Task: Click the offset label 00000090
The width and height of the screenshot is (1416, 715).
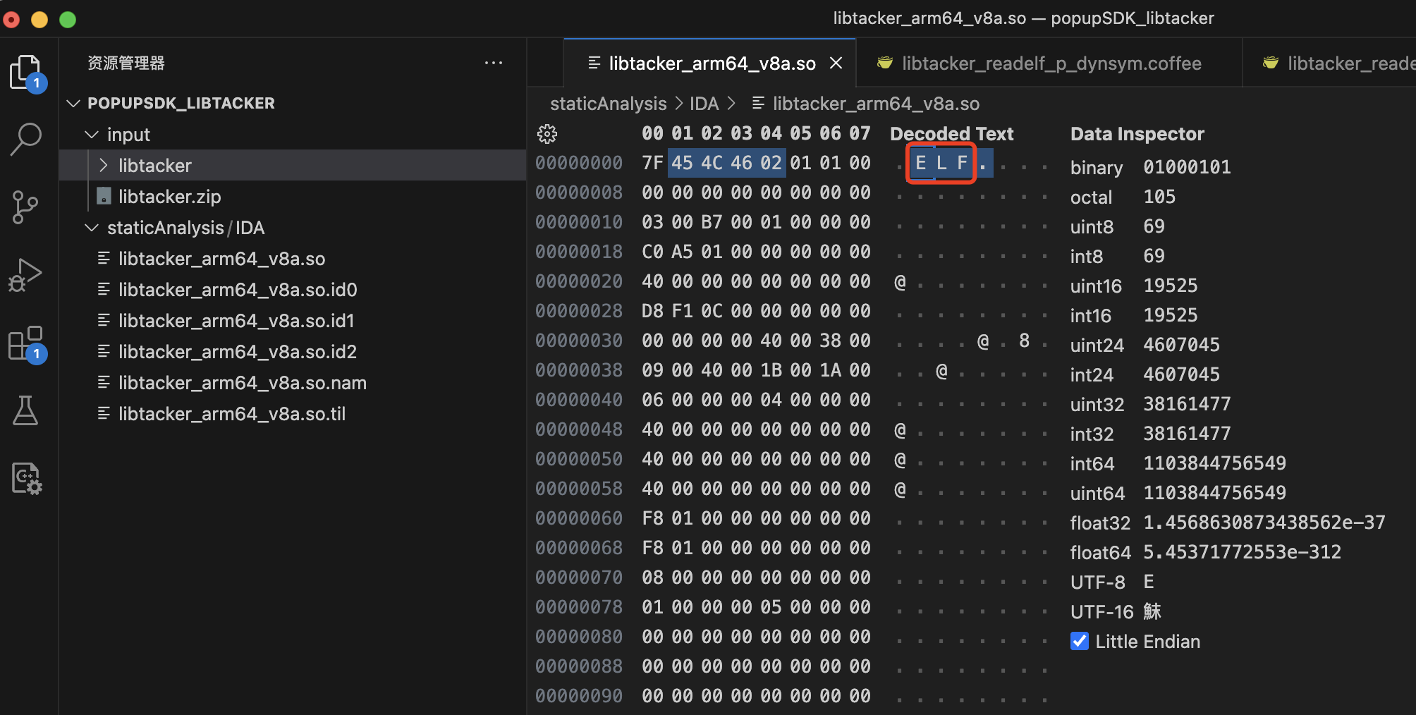Action: click(579, 696)
